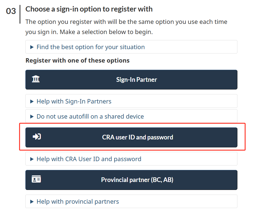This screenshot has height=213, width=260.
Task: Show the Help with provincial partners text
Action: (x=78, y=201)
